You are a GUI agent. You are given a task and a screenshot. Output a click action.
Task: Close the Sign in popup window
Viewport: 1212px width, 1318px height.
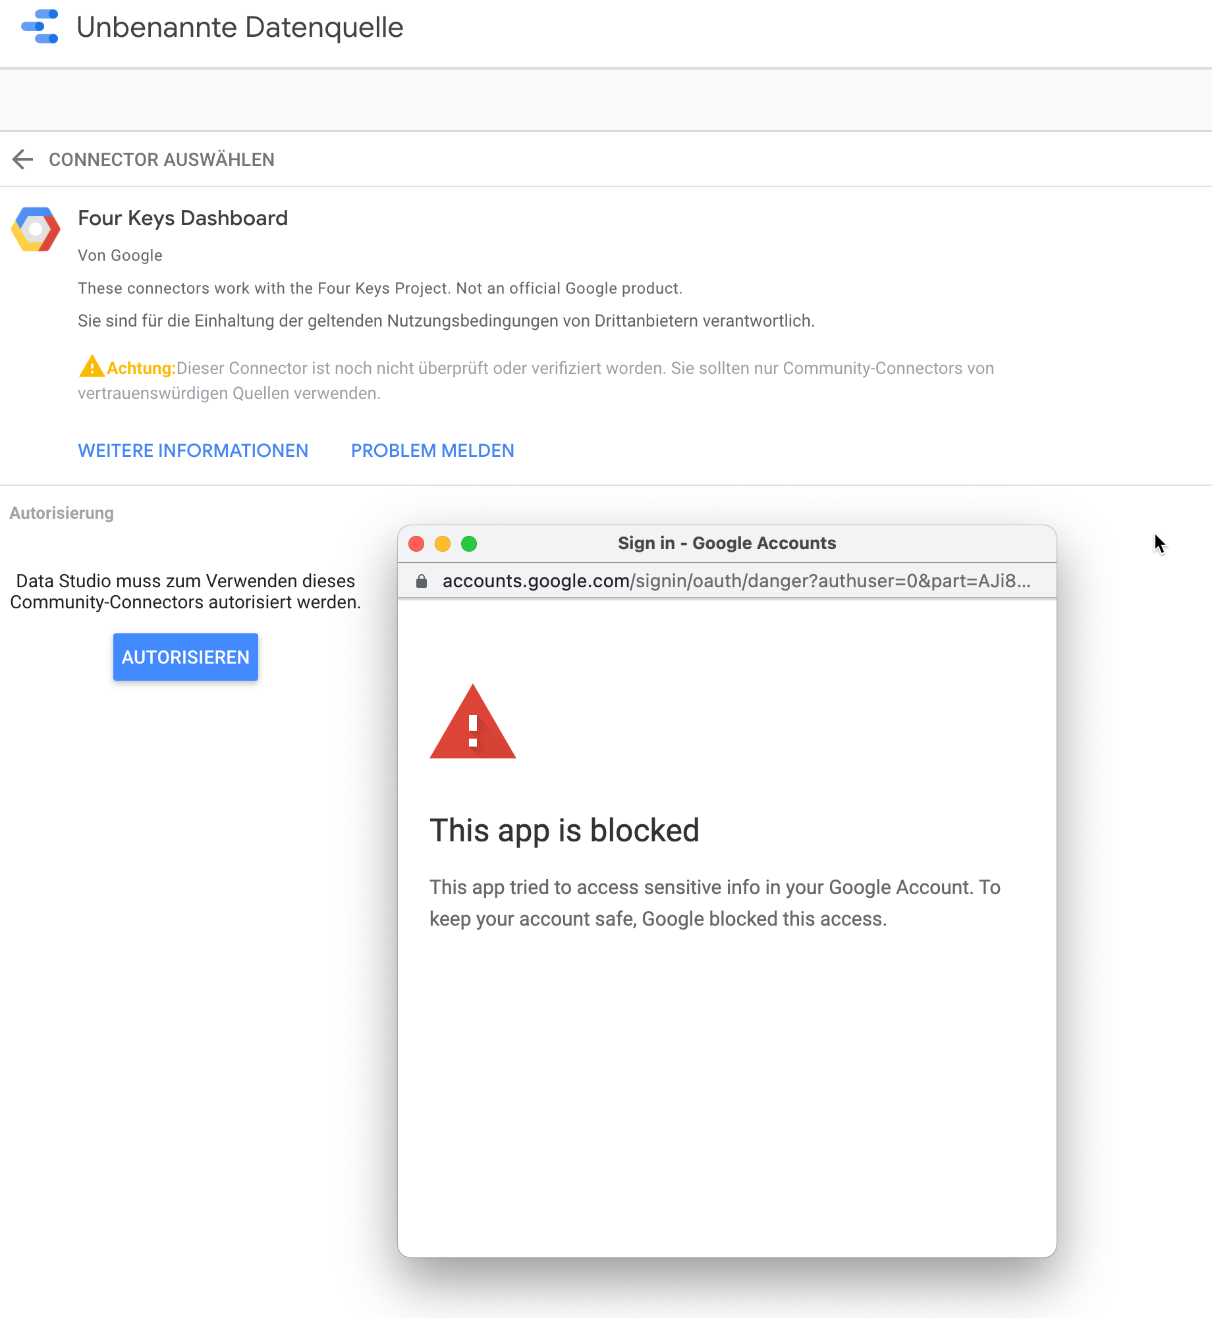click(x=416, y=544)
